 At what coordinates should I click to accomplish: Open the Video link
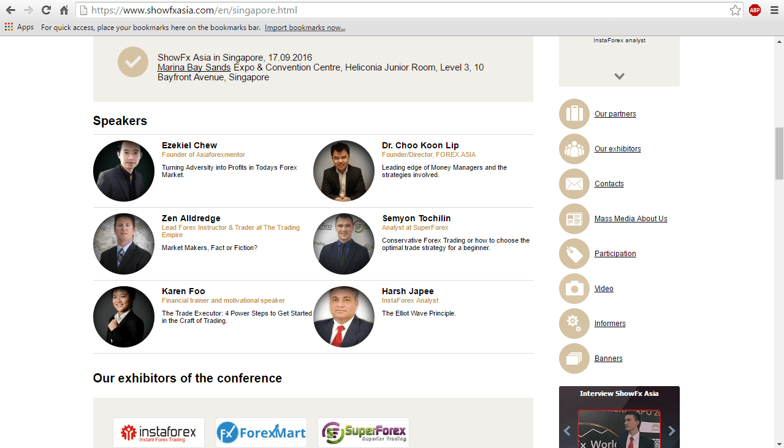(604, 289)
